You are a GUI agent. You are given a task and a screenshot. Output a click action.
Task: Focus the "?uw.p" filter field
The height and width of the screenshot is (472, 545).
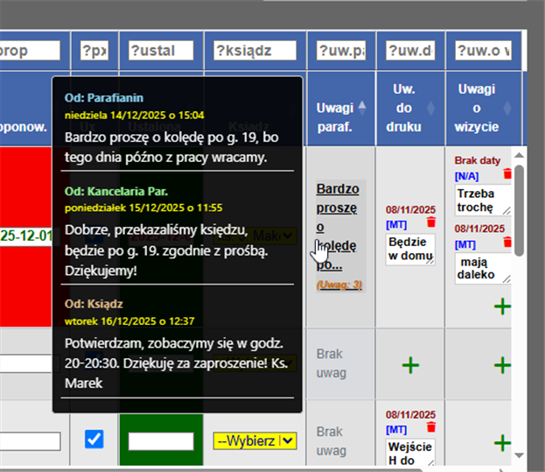coord(341,51)
